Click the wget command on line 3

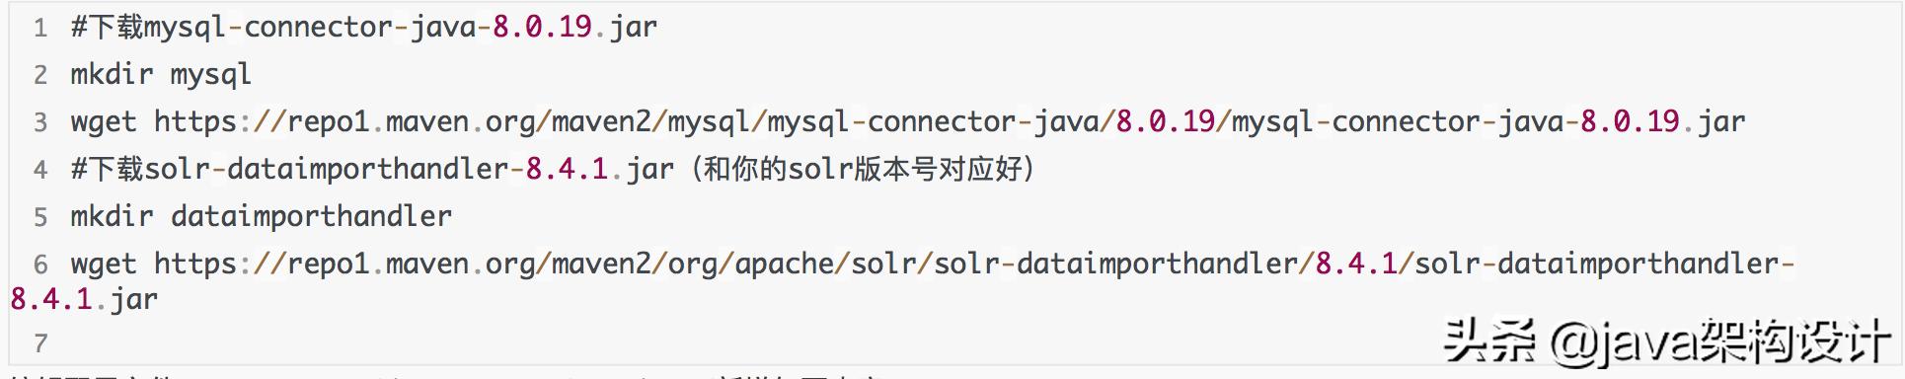pyautogui.click(x=103, y=122)
